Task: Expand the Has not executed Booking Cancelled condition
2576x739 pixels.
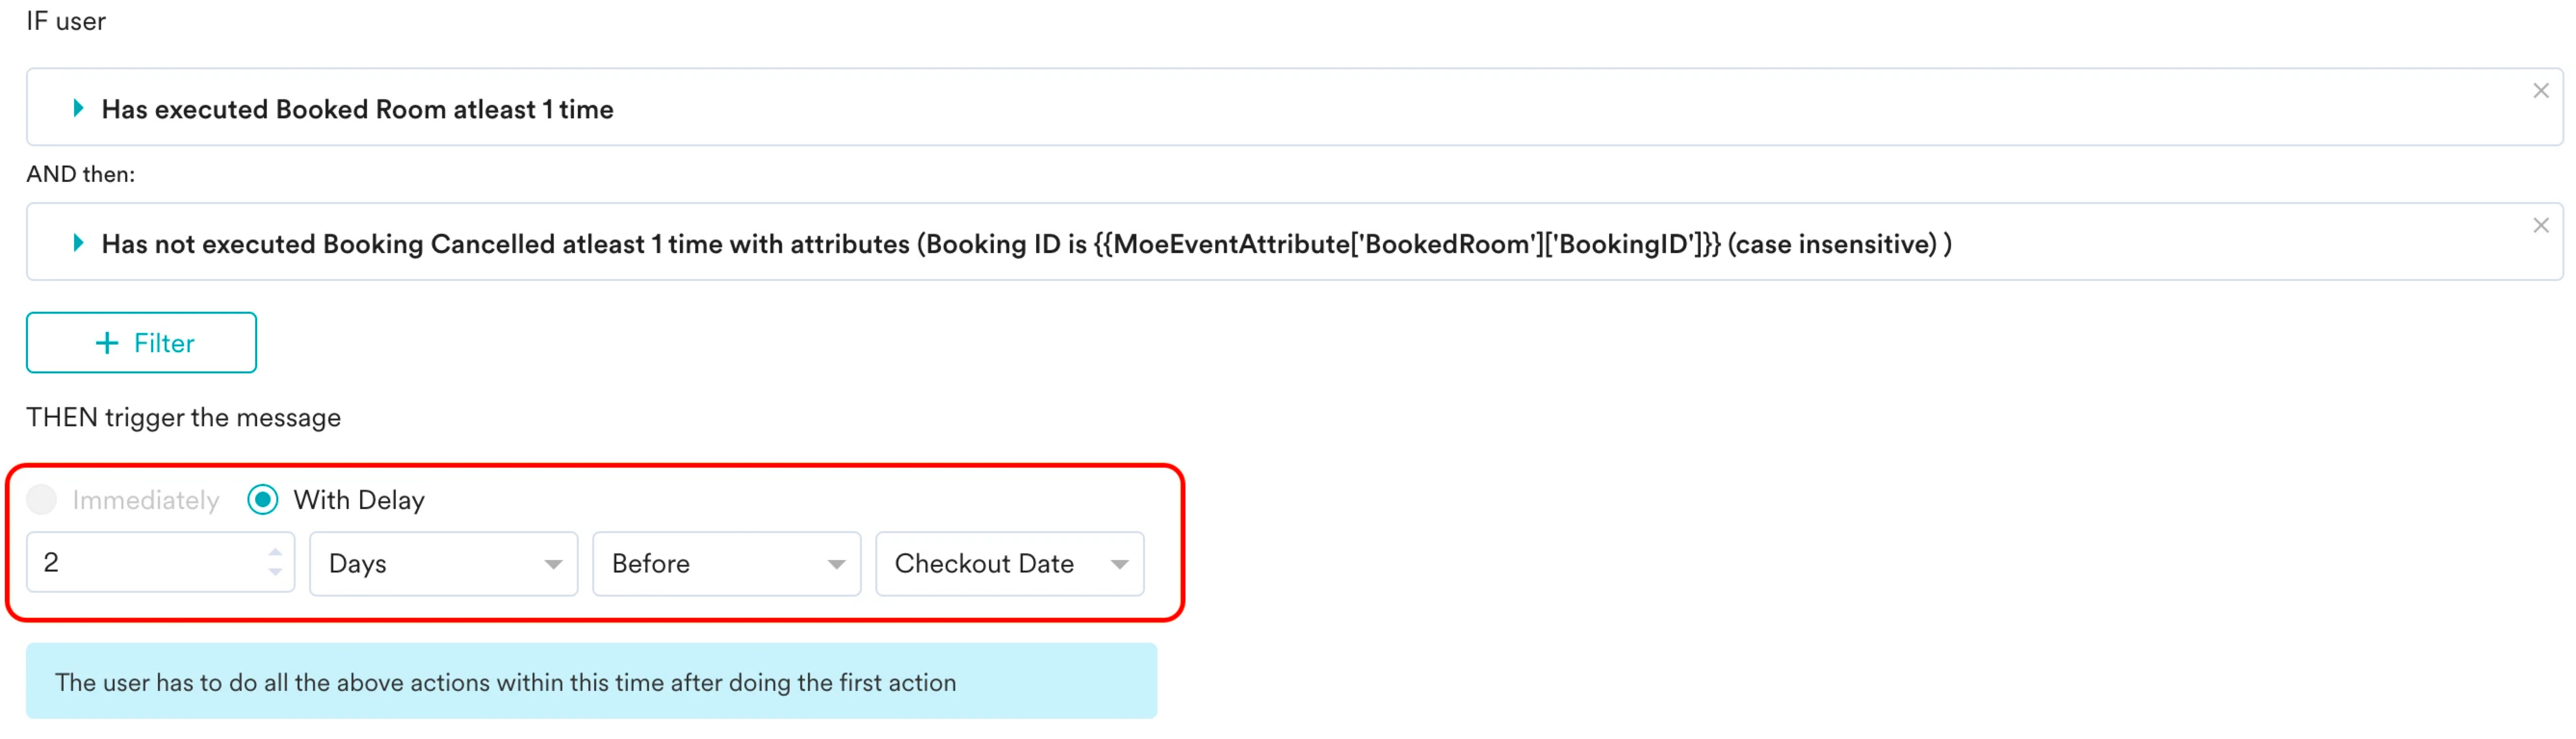Action: (x=78, y=242)
